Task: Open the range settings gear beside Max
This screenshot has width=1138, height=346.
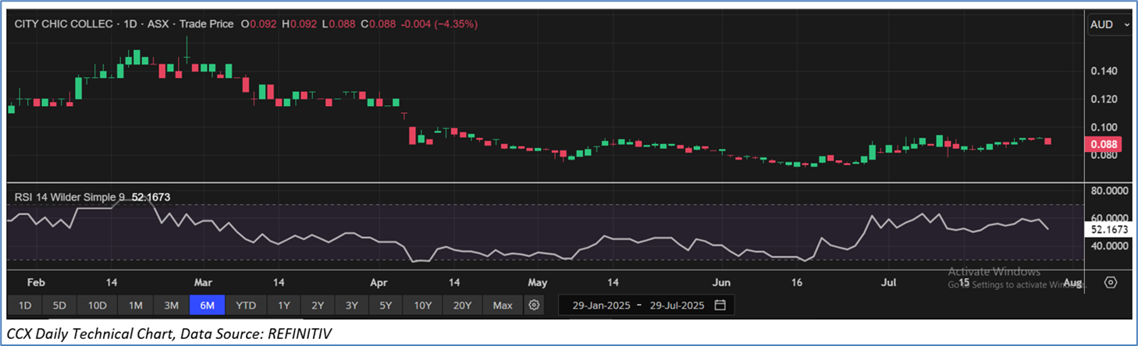Action: tap(534, 305)
